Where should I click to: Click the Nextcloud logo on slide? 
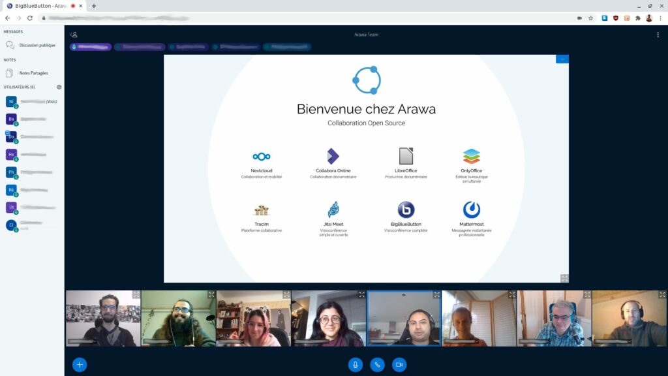[262, 157]
